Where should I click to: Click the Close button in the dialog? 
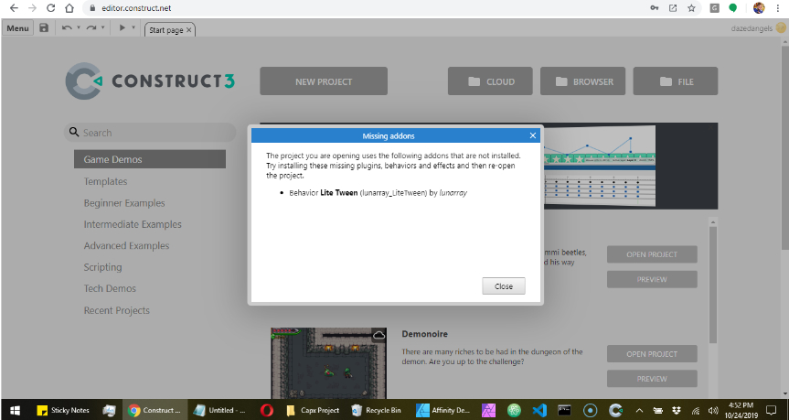click(x=504, y=286)
